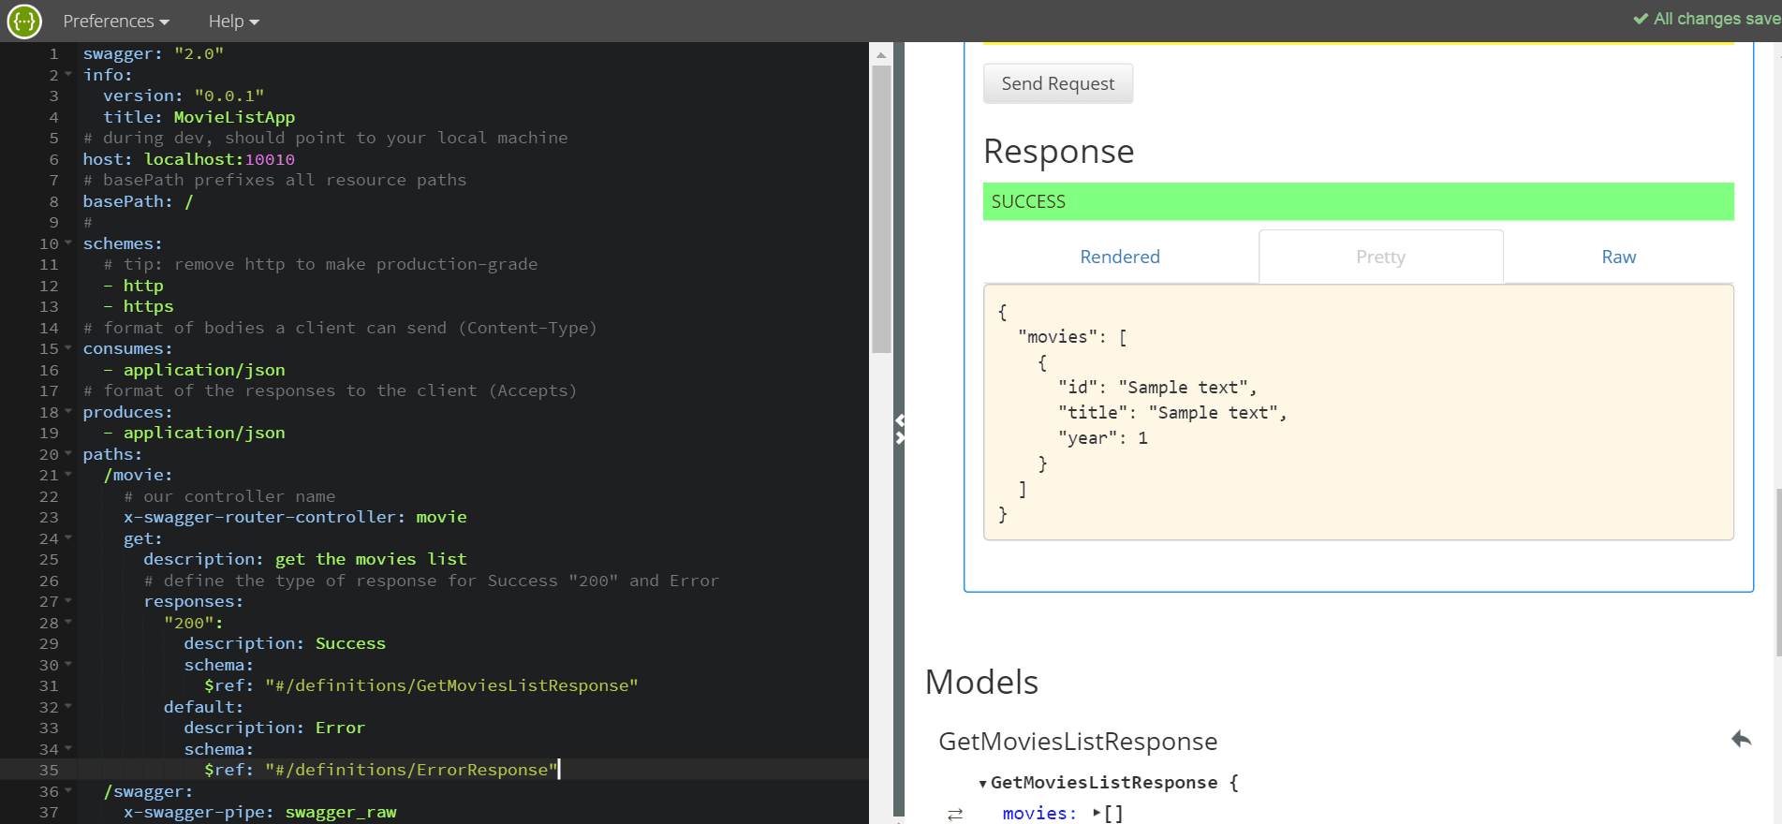Switch to the Pretty response tab
The width and height of the screenshot is (1782, 824).
tap(1381, 257)
